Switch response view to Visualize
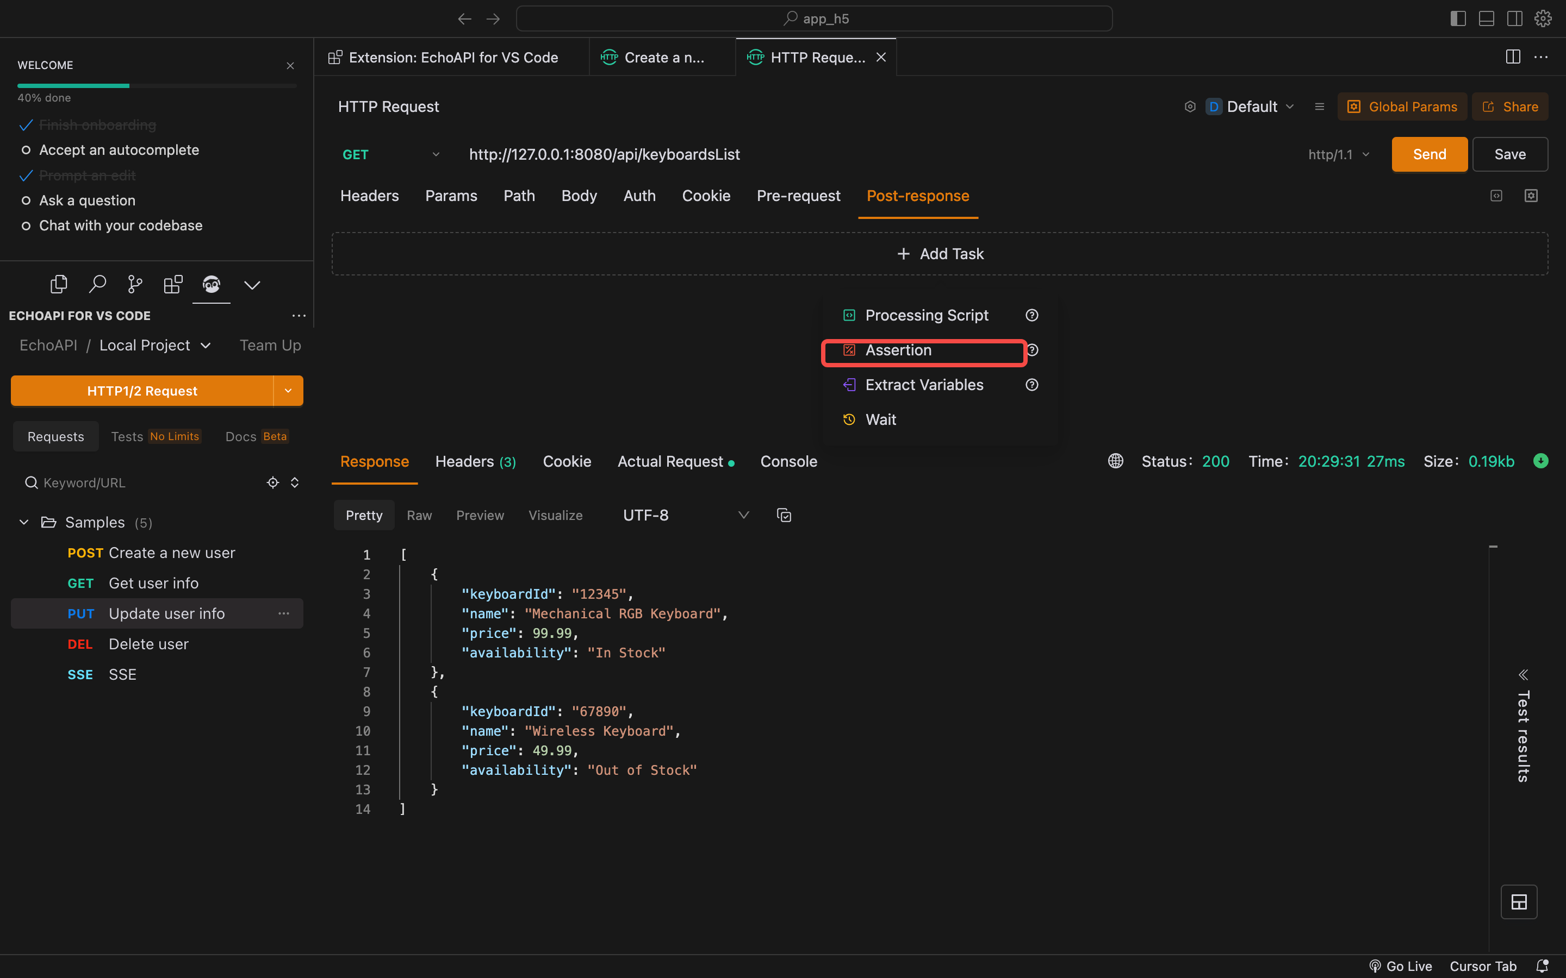Screen dimensions: 1566x978 coord(555,516)
